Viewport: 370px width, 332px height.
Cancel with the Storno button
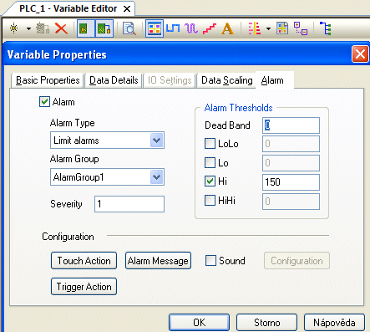(x=267, y=323)
